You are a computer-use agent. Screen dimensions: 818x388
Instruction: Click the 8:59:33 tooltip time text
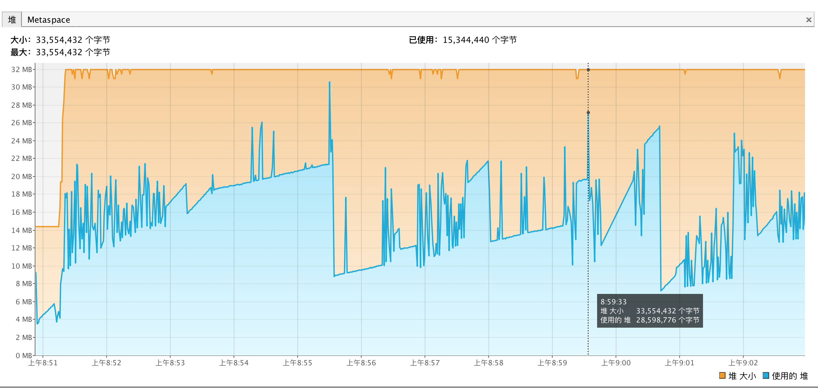[613, 302]
